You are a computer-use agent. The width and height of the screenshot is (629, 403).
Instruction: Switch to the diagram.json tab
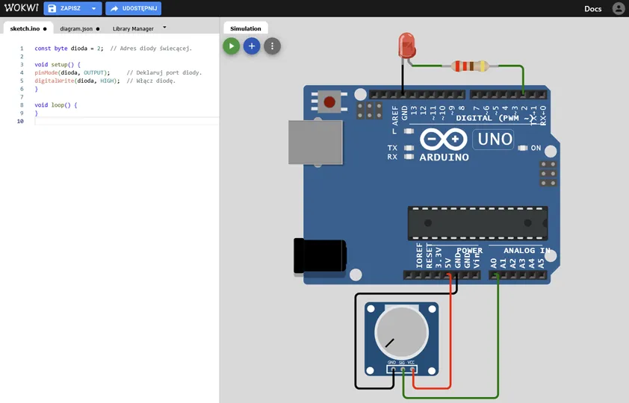tap(79, 29)
